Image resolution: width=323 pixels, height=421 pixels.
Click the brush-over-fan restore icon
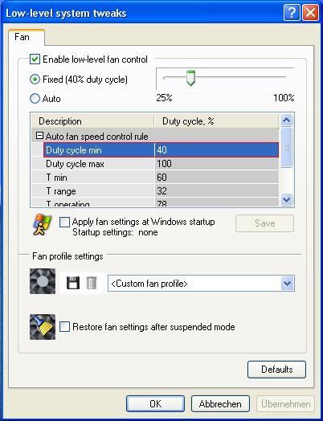tap(43, 327)
